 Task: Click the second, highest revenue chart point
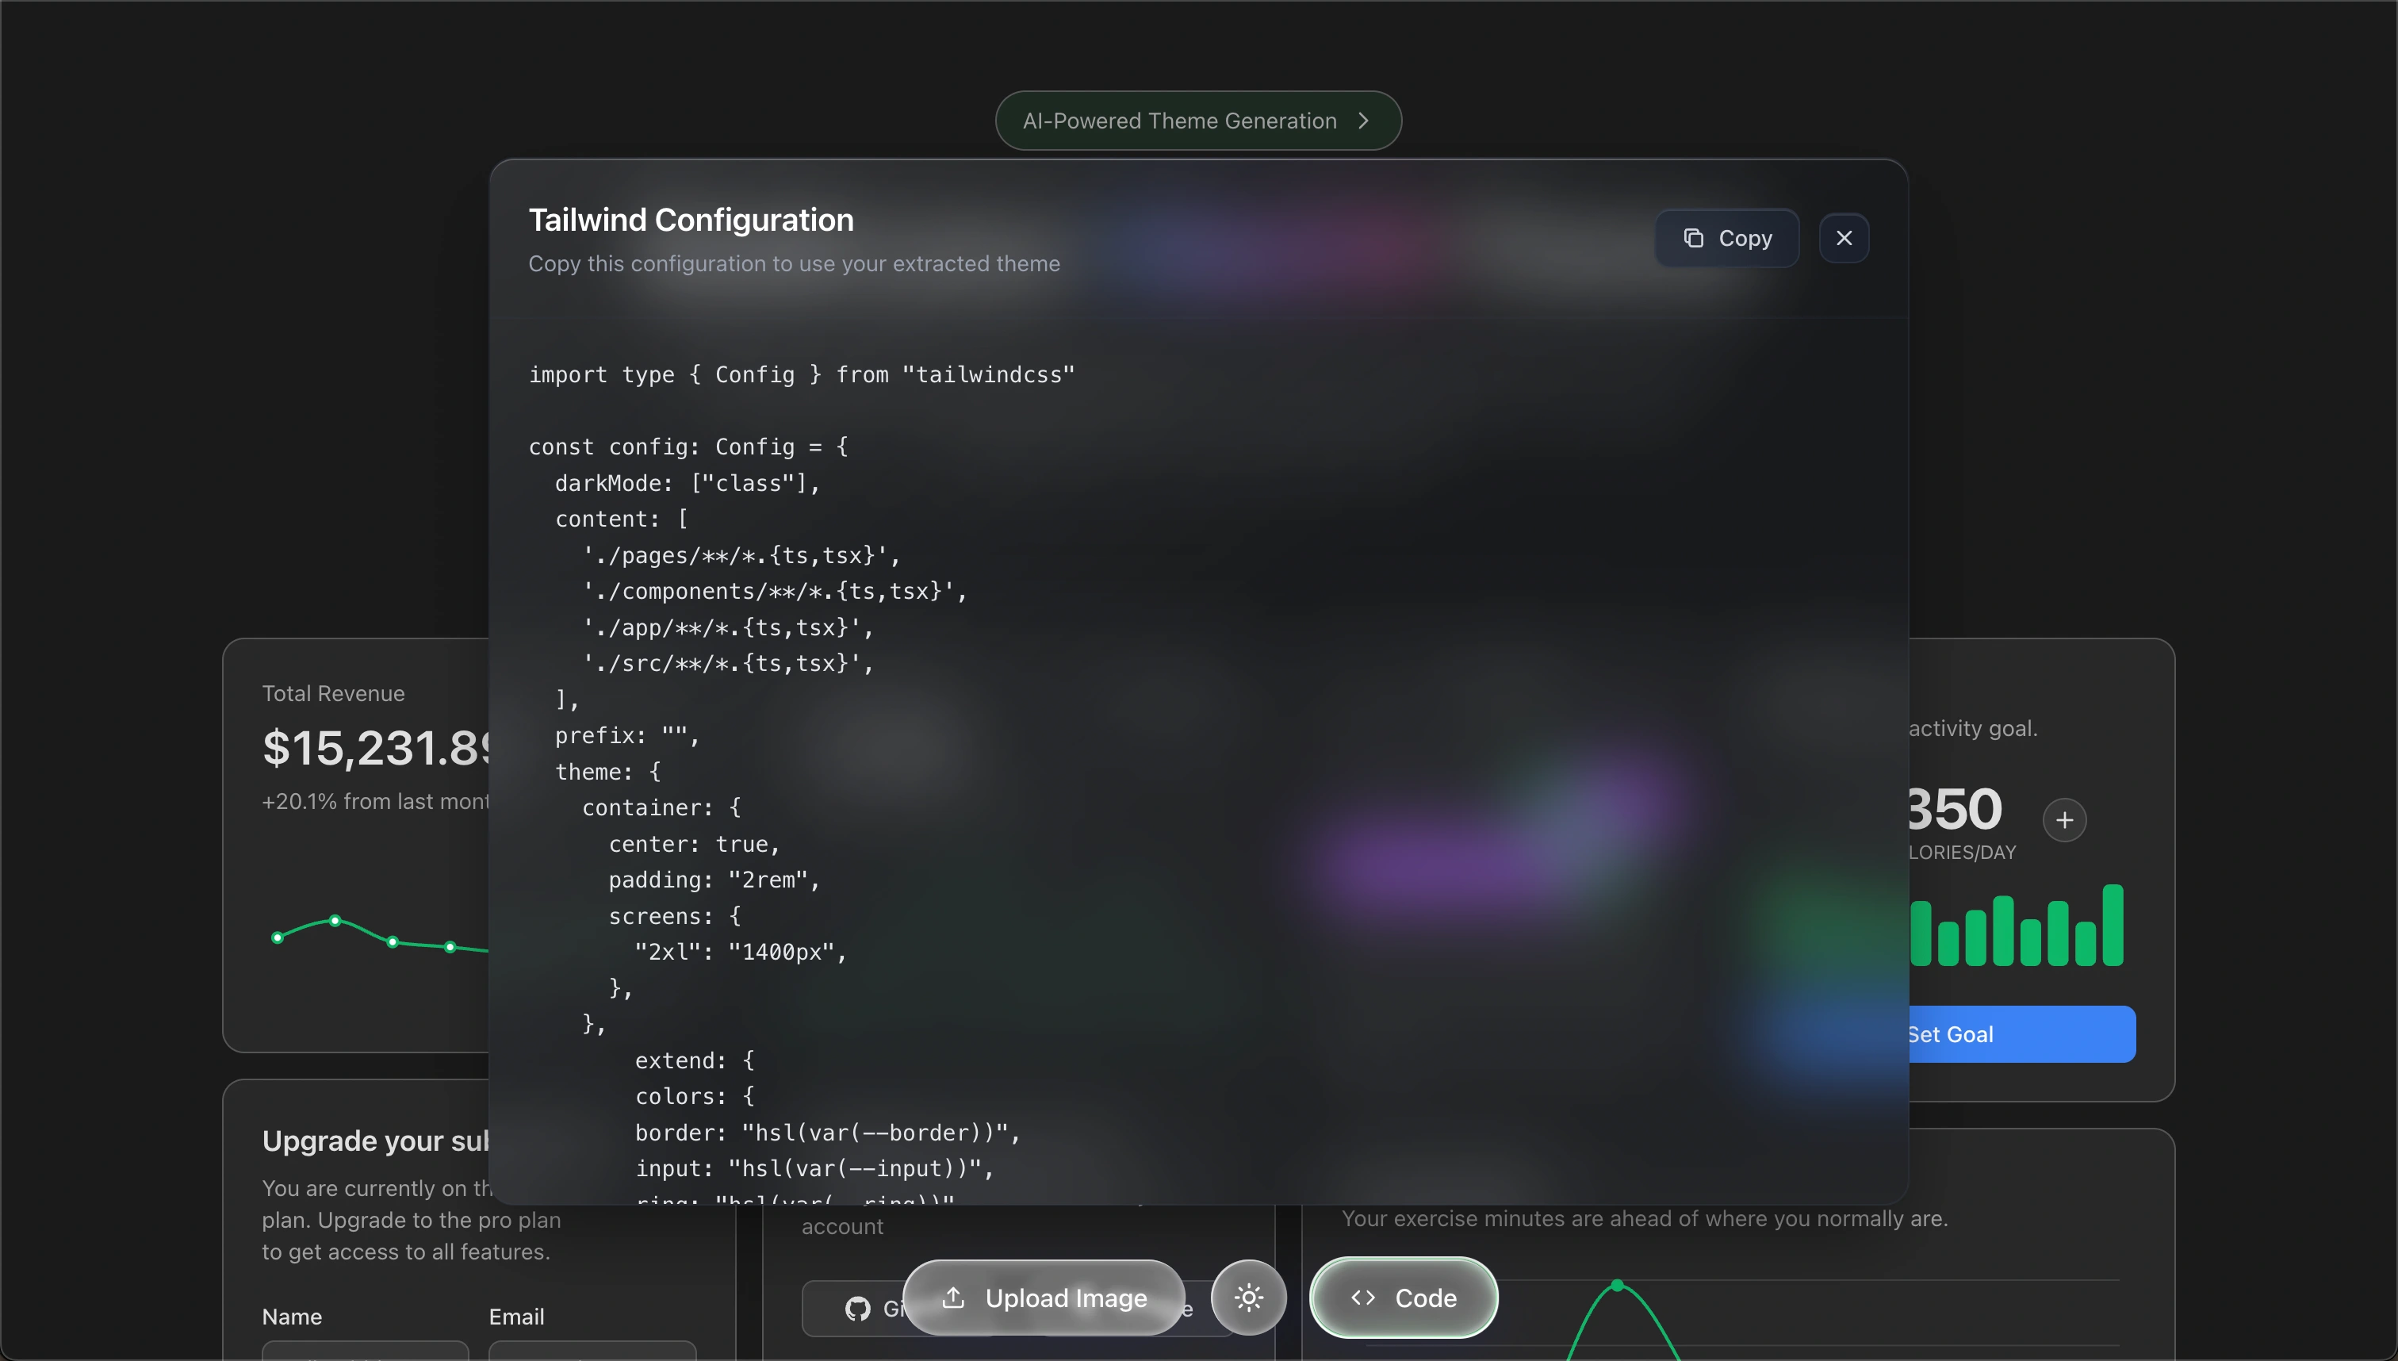pos(335,921)
